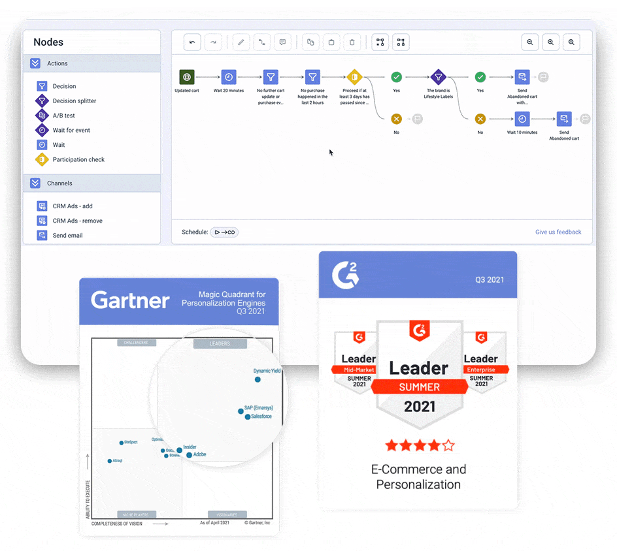Collapse the Actions section

pos(35,63)
